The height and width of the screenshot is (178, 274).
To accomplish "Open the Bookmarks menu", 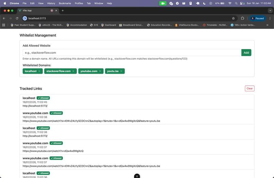I will 65,3.
